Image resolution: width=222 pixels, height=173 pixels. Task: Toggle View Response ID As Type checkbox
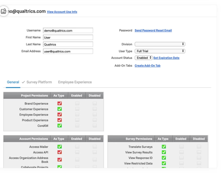(x=164, y=158)
